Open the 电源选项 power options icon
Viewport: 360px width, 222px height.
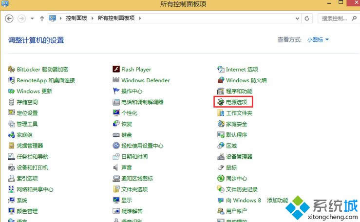221,102
